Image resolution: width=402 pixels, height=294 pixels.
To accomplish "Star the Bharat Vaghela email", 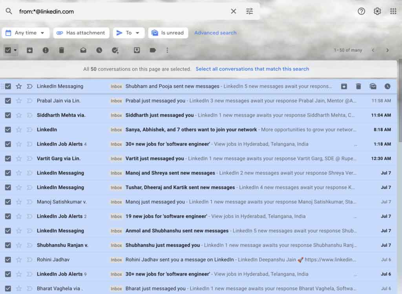I will (x=19, y=289).
